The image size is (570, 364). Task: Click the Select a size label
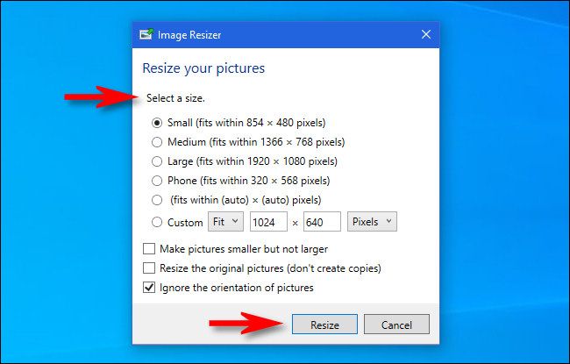click(173, 98)
